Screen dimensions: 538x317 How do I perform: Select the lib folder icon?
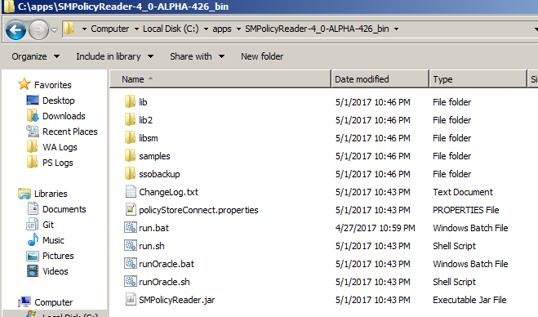tap(130, 101)
